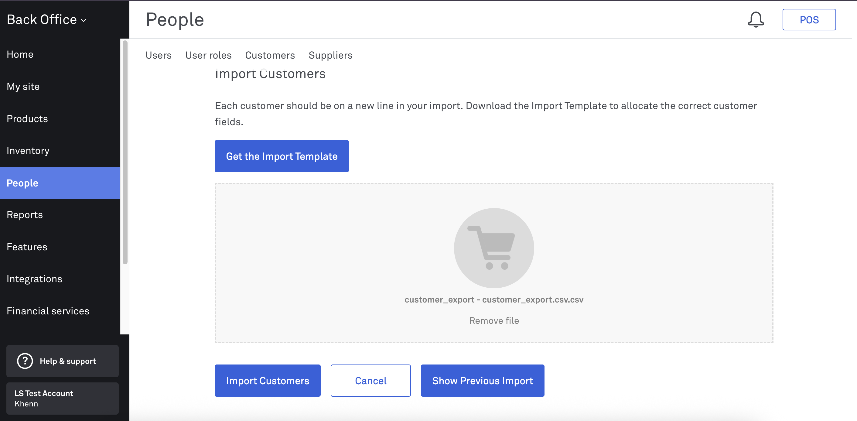This screenshot has width=857, height=421.
Task: Open Financial services
Action: (60, 311)
